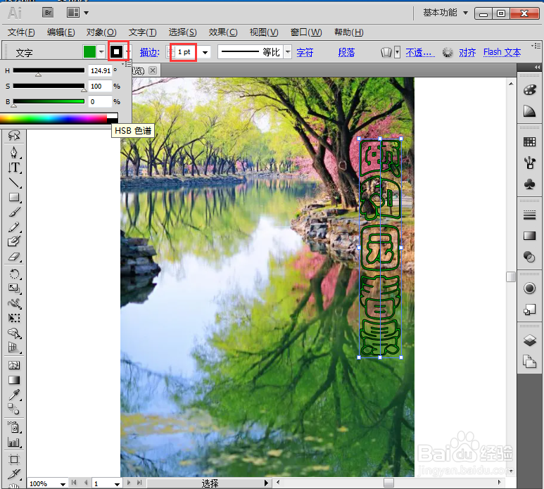Select the Perspective Grid tool
The height and width of the screenshot is (489, 544).
pyautogui.click(x=14, y=348)
